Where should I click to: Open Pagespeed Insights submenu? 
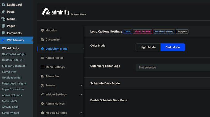tap(14, 83)
